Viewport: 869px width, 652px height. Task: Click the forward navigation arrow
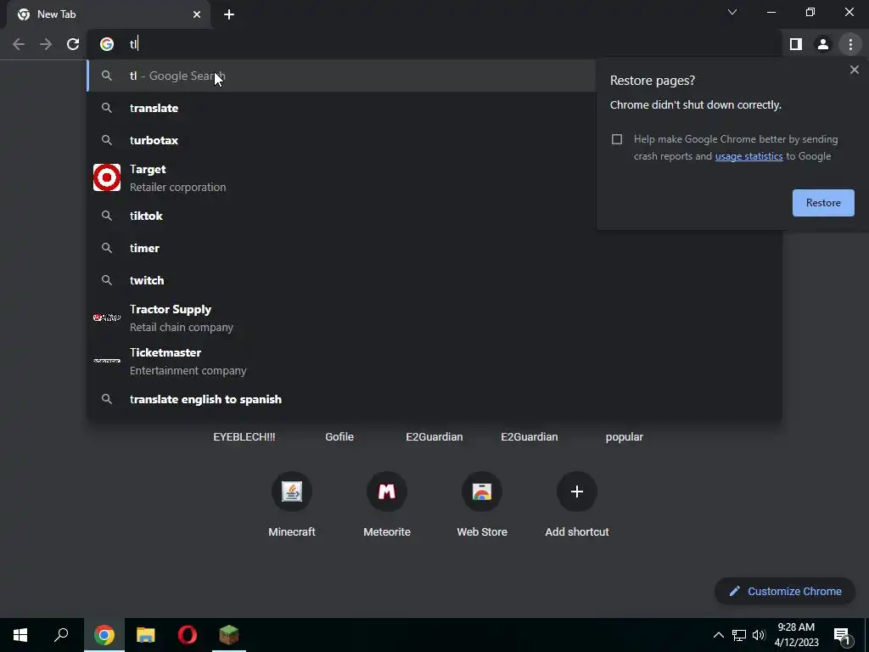46,44
